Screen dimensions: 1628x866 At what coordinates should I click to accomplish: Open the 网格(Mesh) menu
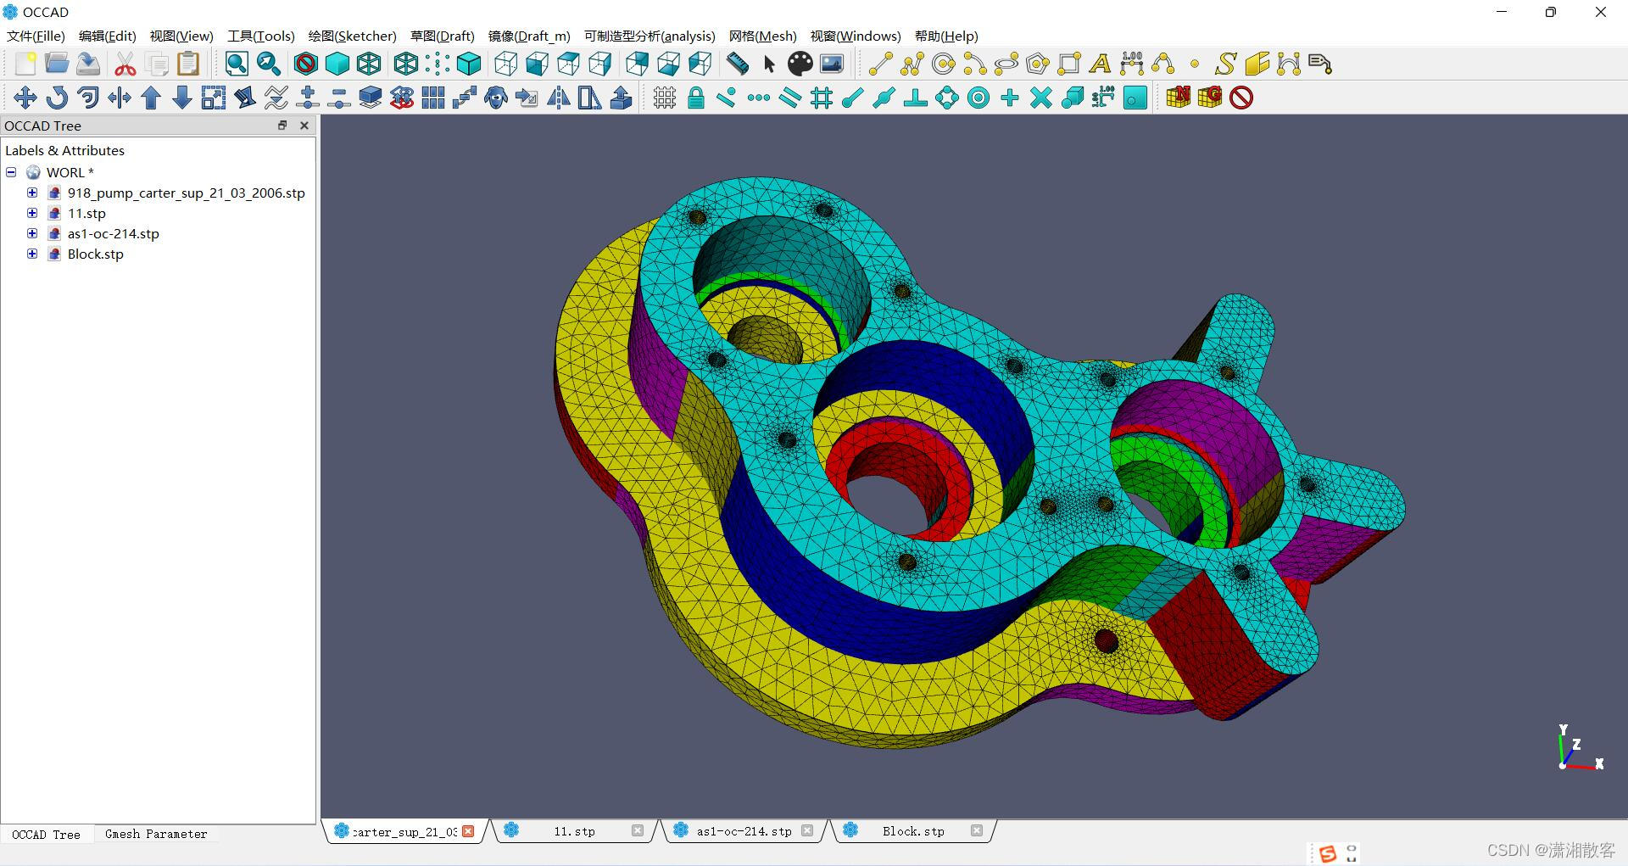[763, 36]
